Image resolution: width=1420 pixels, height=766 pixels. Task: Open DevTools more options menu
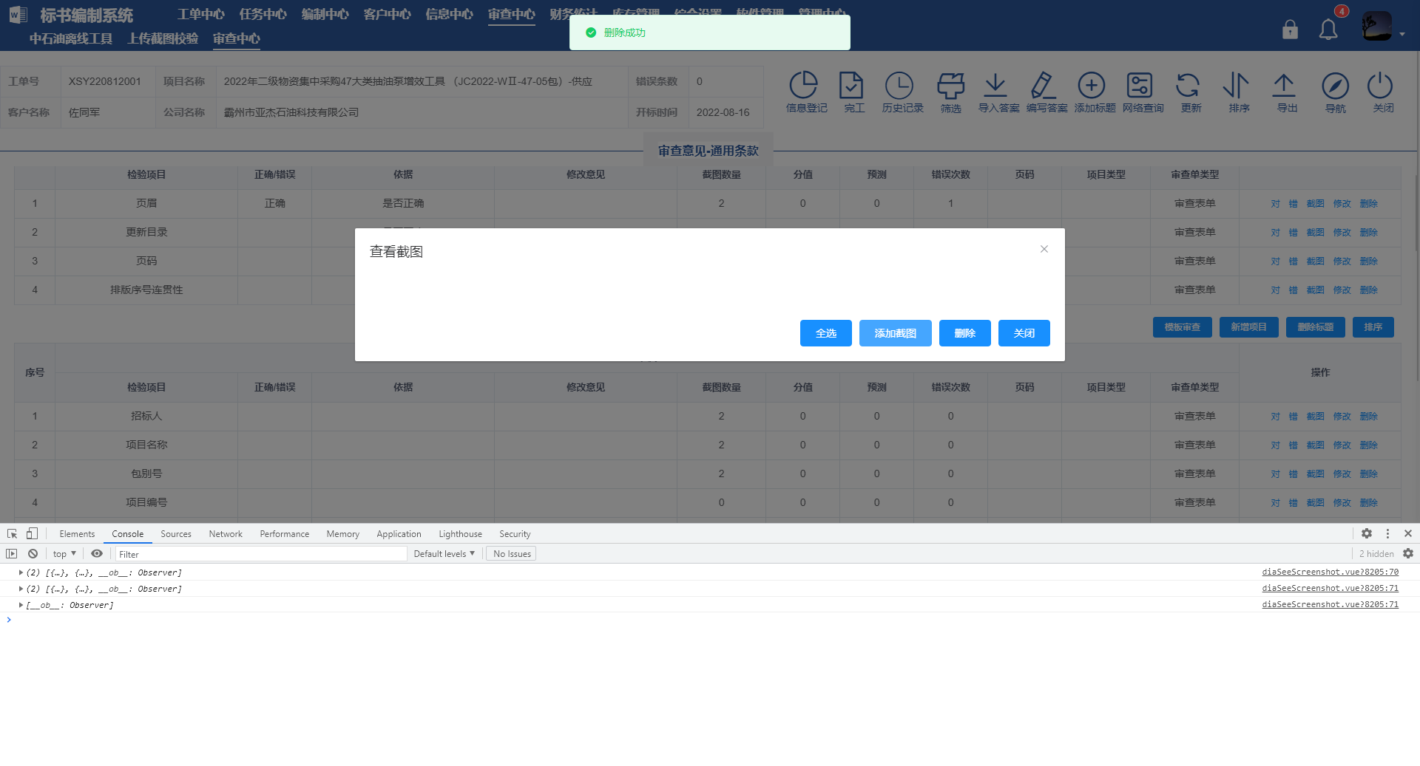(1387, 533)
